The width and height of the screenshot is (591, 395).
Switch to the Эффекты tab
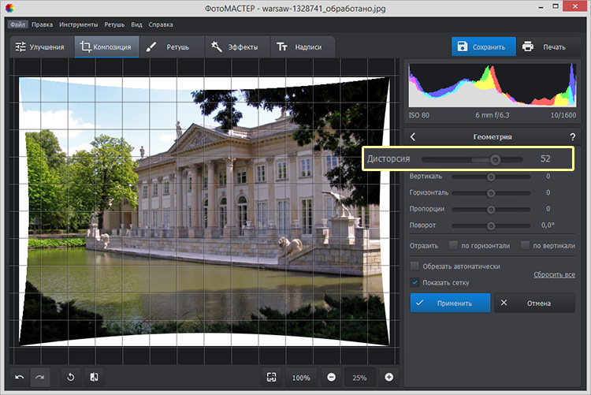(237, 47)
